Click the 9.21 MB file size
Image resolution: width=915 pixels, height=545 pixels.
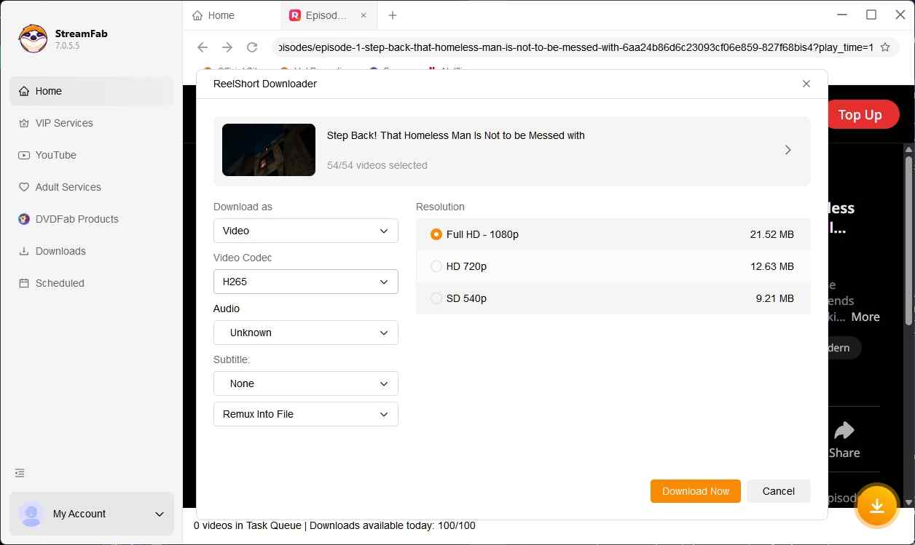click(x=775, y=298)
